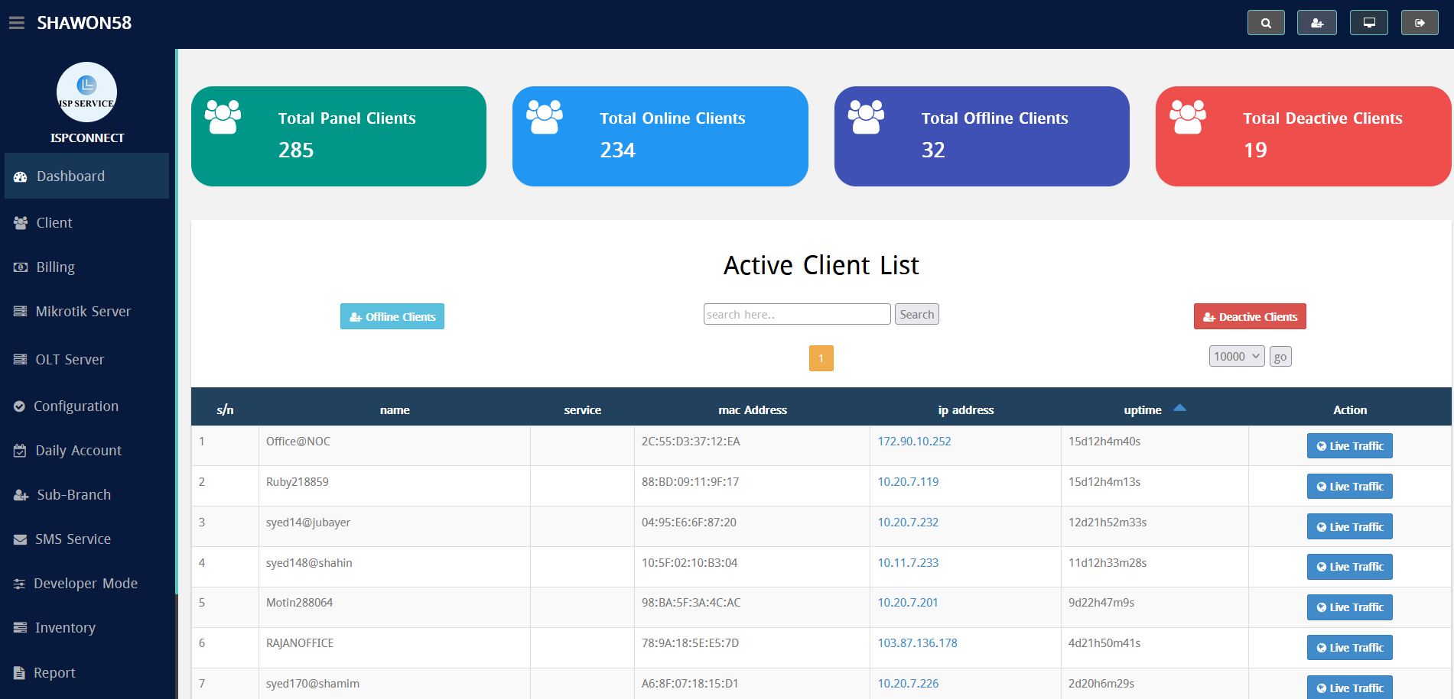This screenshot has height=699, width=1454.
Task: Click the Total Offline Clients users icon
Action: click(866, 117)
